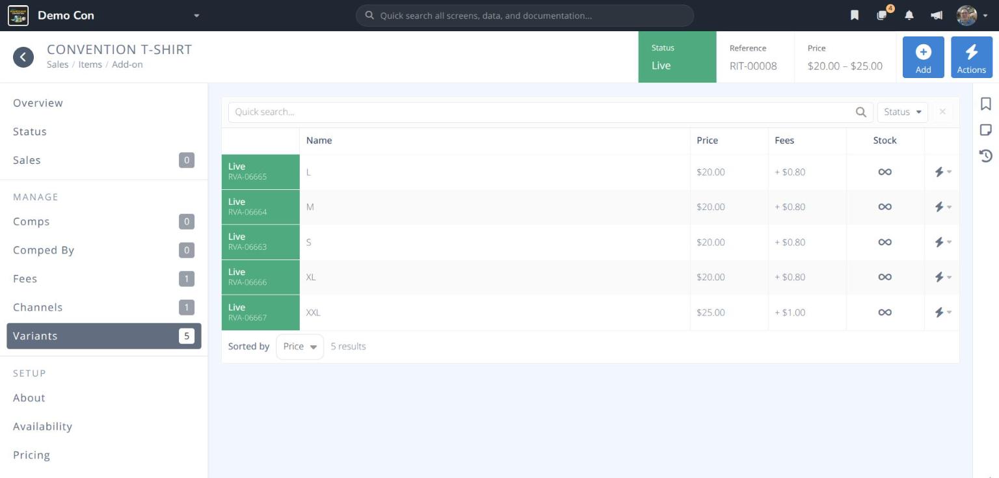This screenshot has width=999, height=478.
Task: Focus the top quick search all screens field
Action: 524,16
